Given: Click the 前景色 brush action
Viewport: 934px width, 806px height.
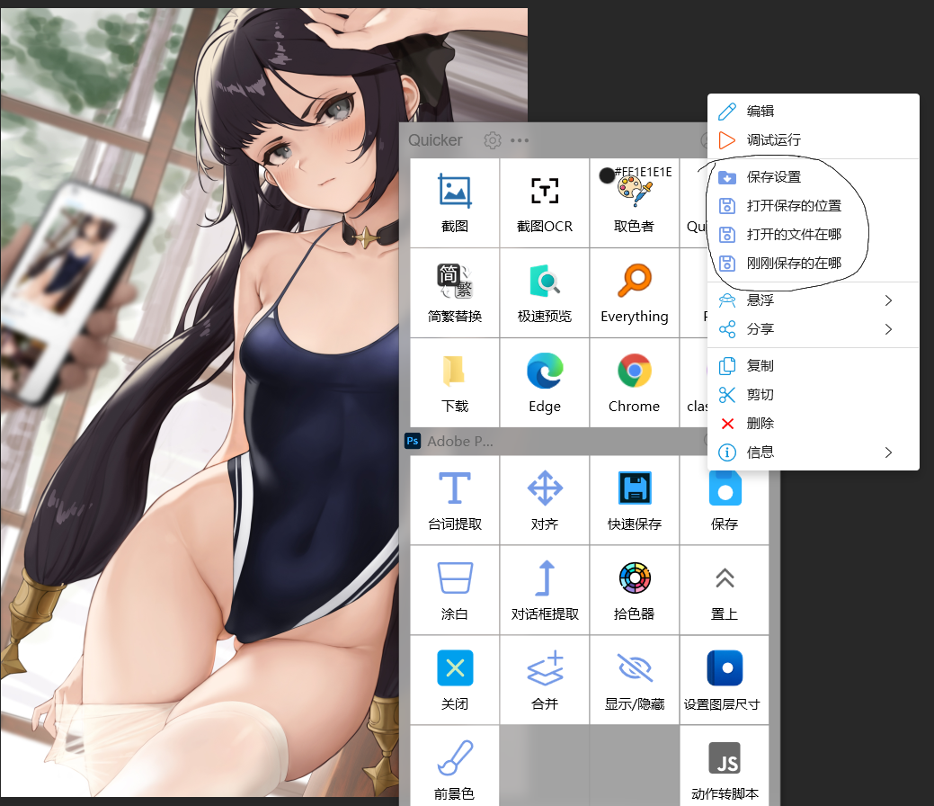Looking at the screenshot, I should click(x=455, y=766).
